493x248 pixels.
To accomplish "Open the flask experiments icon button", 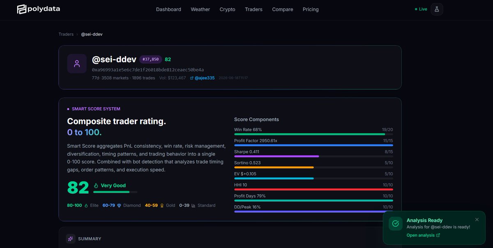I will tap(437, 9).
